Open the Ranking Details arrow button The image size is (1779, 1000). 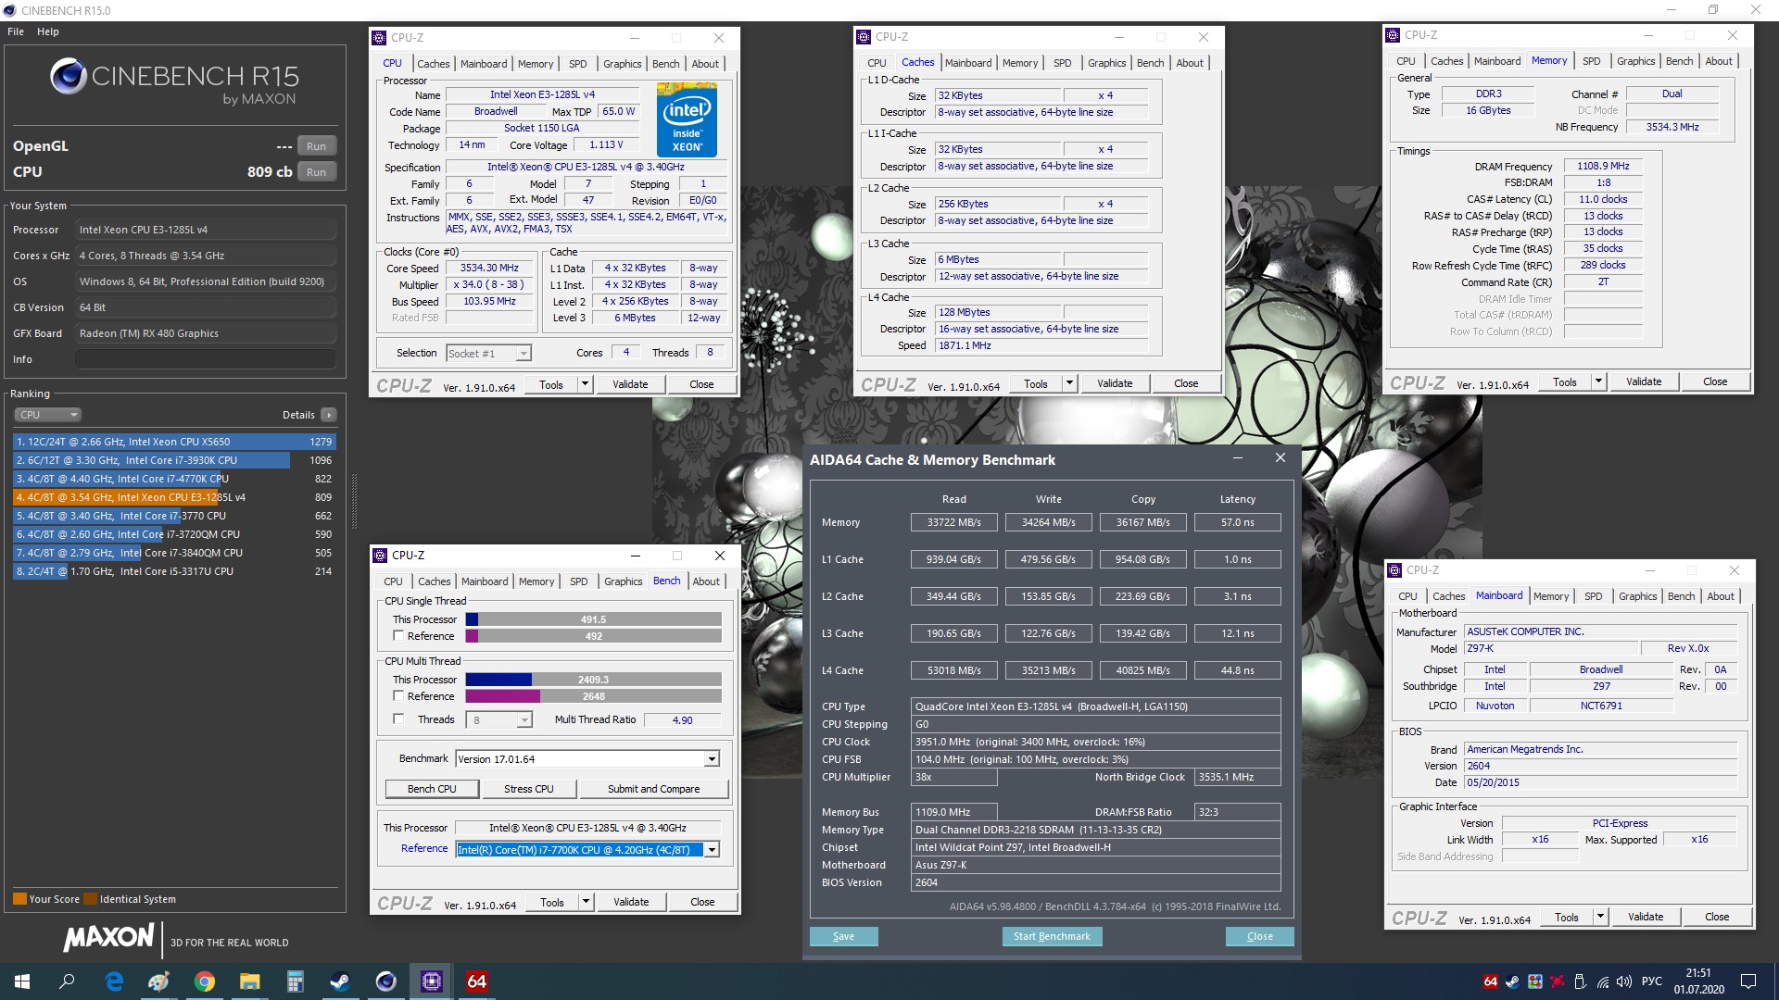click(328, 415)
